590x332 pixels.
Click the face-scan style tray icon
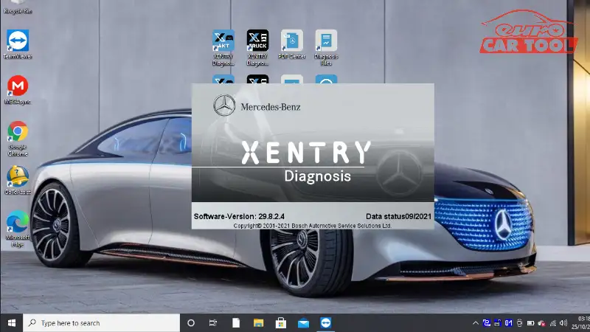coord(520,323)
